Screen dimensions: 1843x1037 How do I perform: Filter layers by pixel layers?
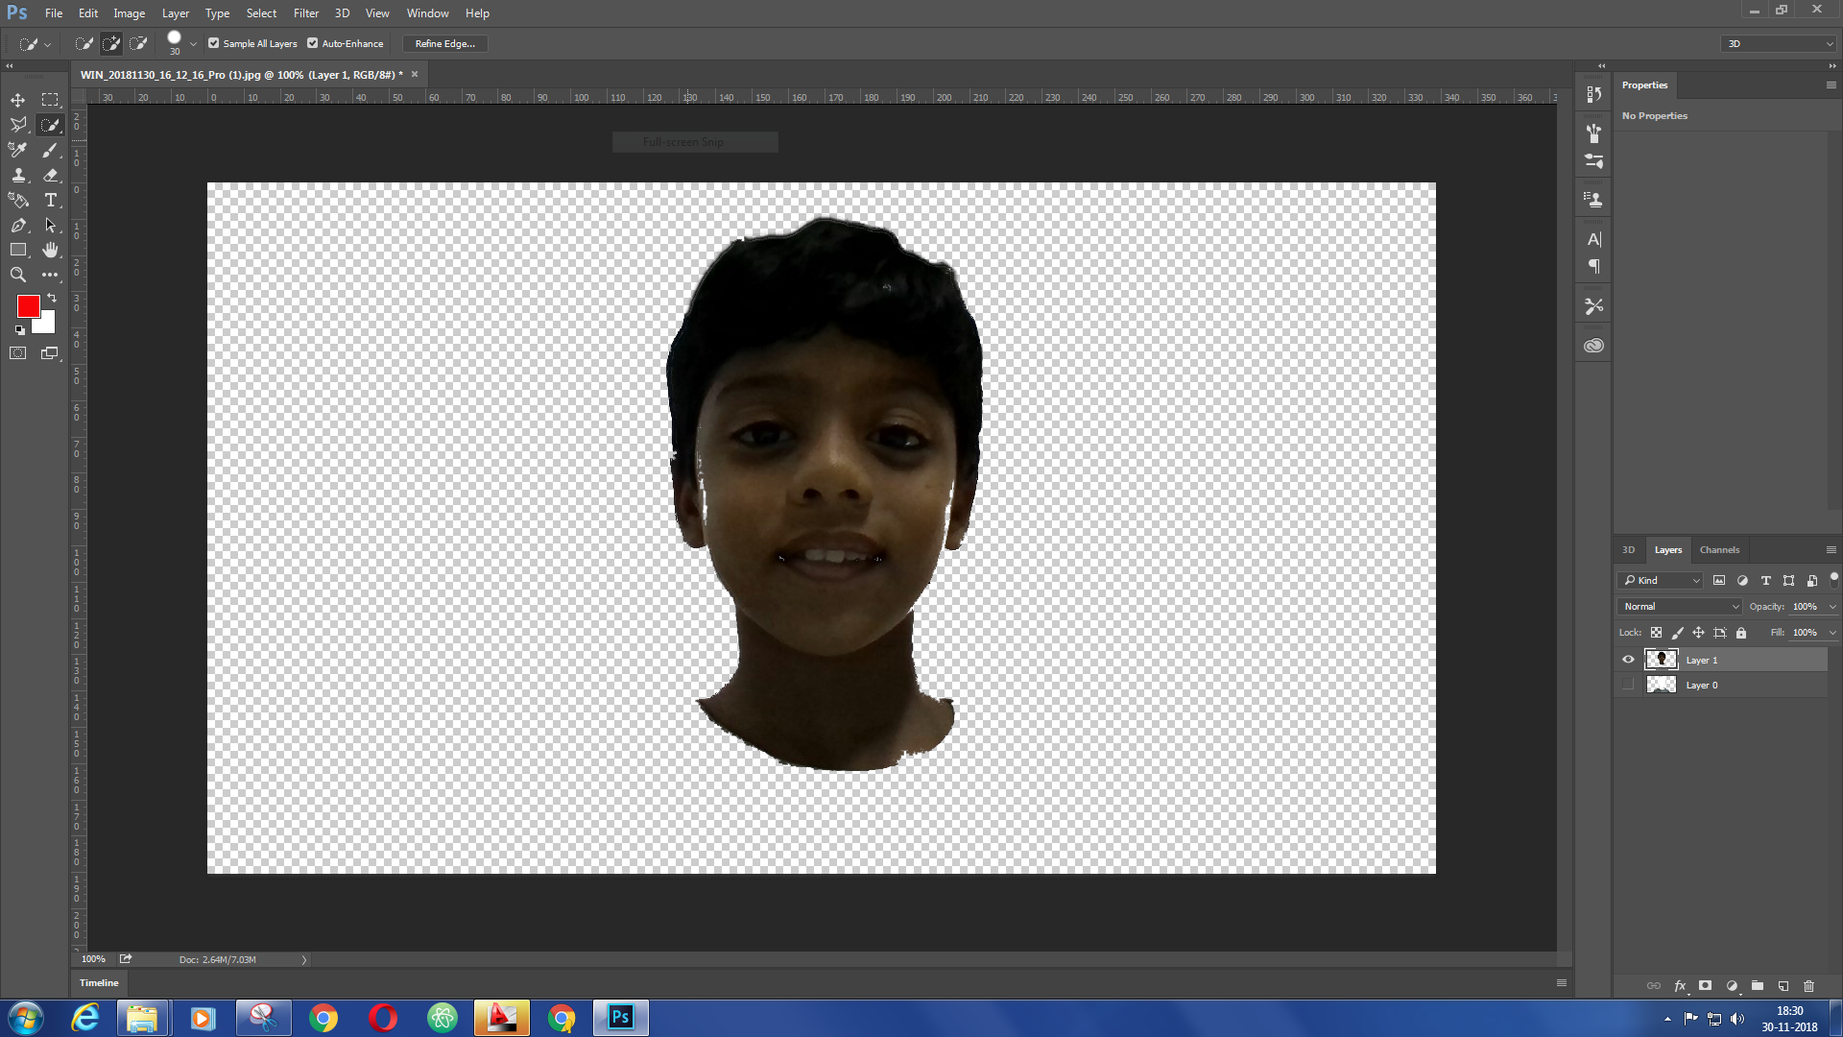tap(1719, 580)
